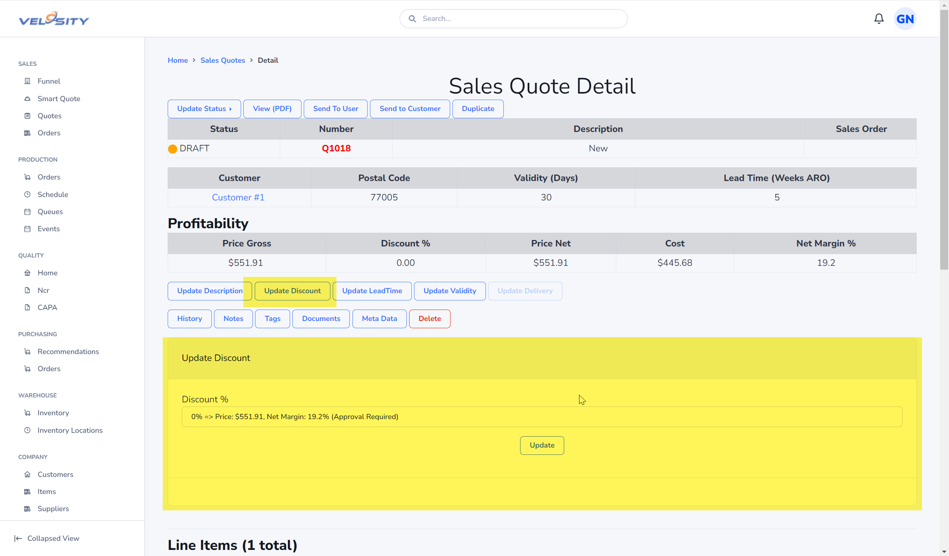Open the Notes section
Image resolution: width=949 pixels, height=556 pixels.
click(x=233, y=319)
